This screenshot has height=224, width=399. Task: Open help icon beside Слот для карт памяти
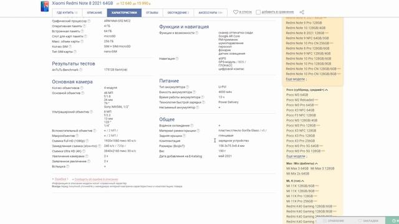85,36
